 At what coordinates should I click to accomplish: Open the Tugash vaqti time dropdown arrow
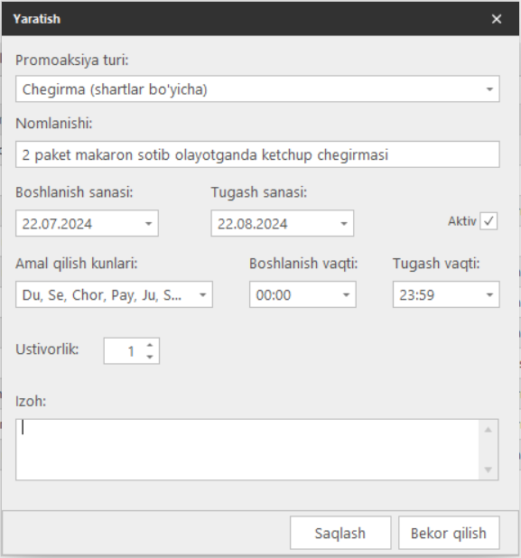(x=489, y=294)
